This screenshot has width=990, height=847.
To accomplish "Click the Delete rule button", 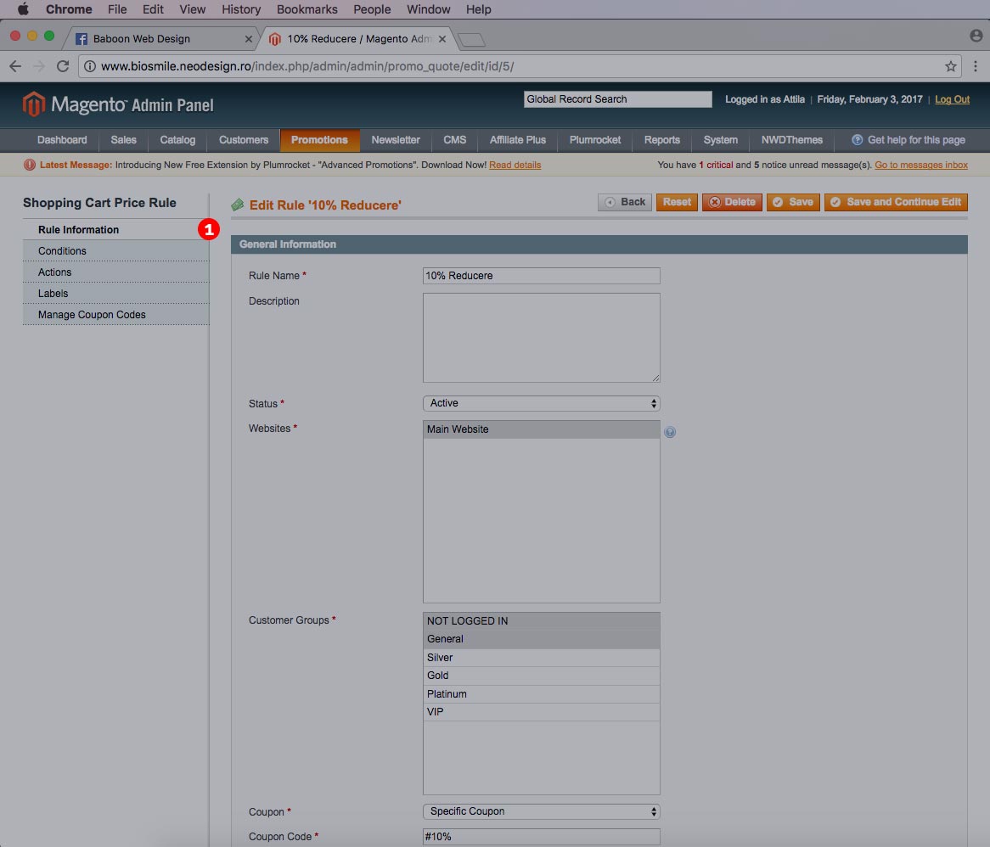I will coord(731,202).
